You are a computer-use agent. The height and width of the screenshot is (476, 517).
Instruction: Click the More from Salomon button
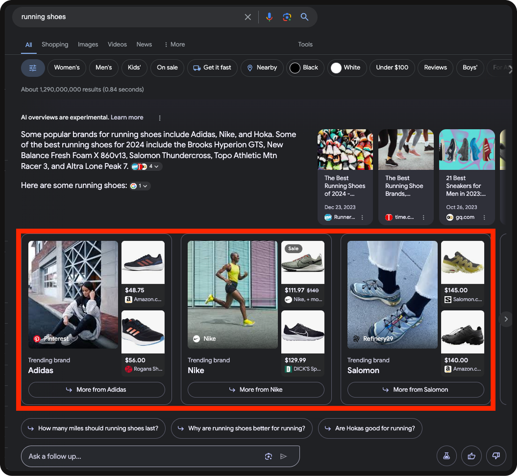416,389
